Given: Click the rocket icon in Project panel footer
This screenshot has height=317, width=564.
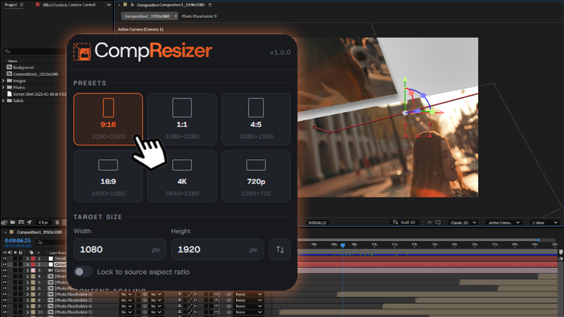Looking at the screenshot, I should [29, 222].
